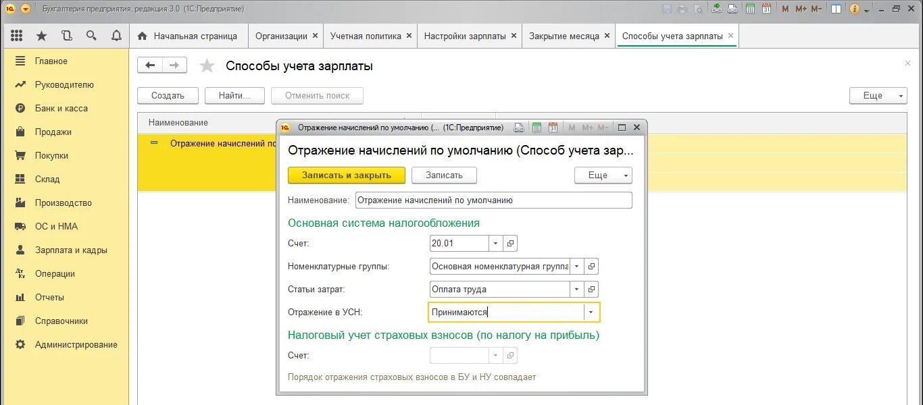Image resolution: width=923 pixels, height=405 pixels.
Task: Expand Счет 20.01 dropdown arrow
Action: click(496, 243)
